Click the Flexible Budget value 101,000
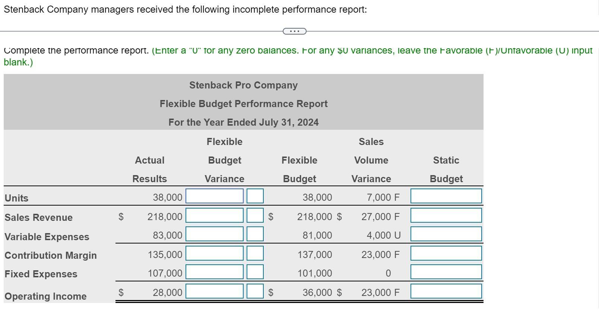 click(315, 273)
